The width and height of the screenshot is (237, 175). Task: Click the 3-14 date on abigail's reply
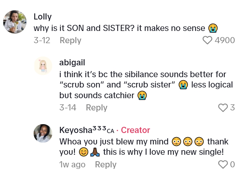tap(68, 108)
